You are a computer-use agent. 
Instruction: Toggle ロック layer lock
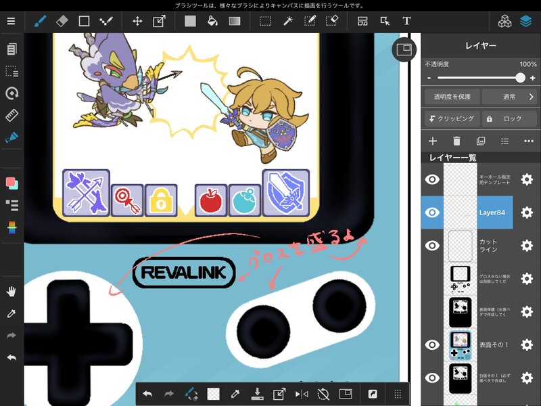[509, 119]
